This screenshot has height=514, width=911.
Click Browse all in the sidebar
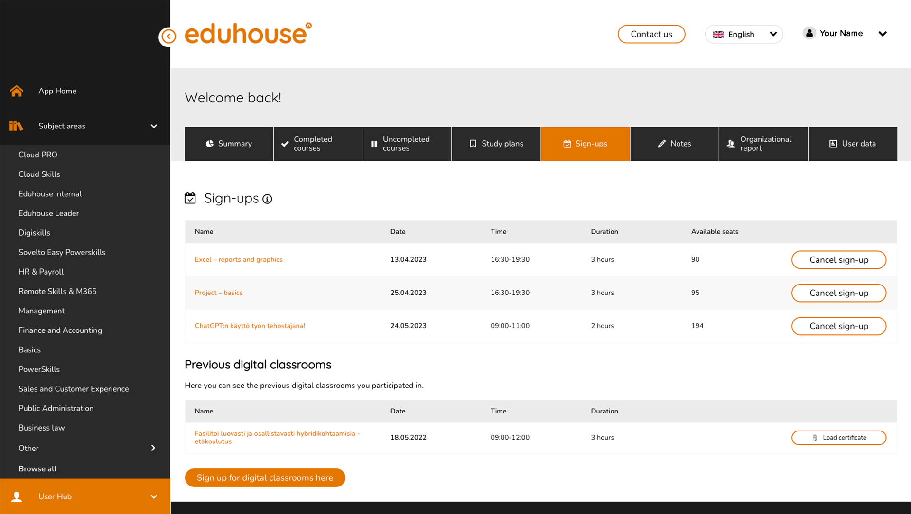pos(37,468)
